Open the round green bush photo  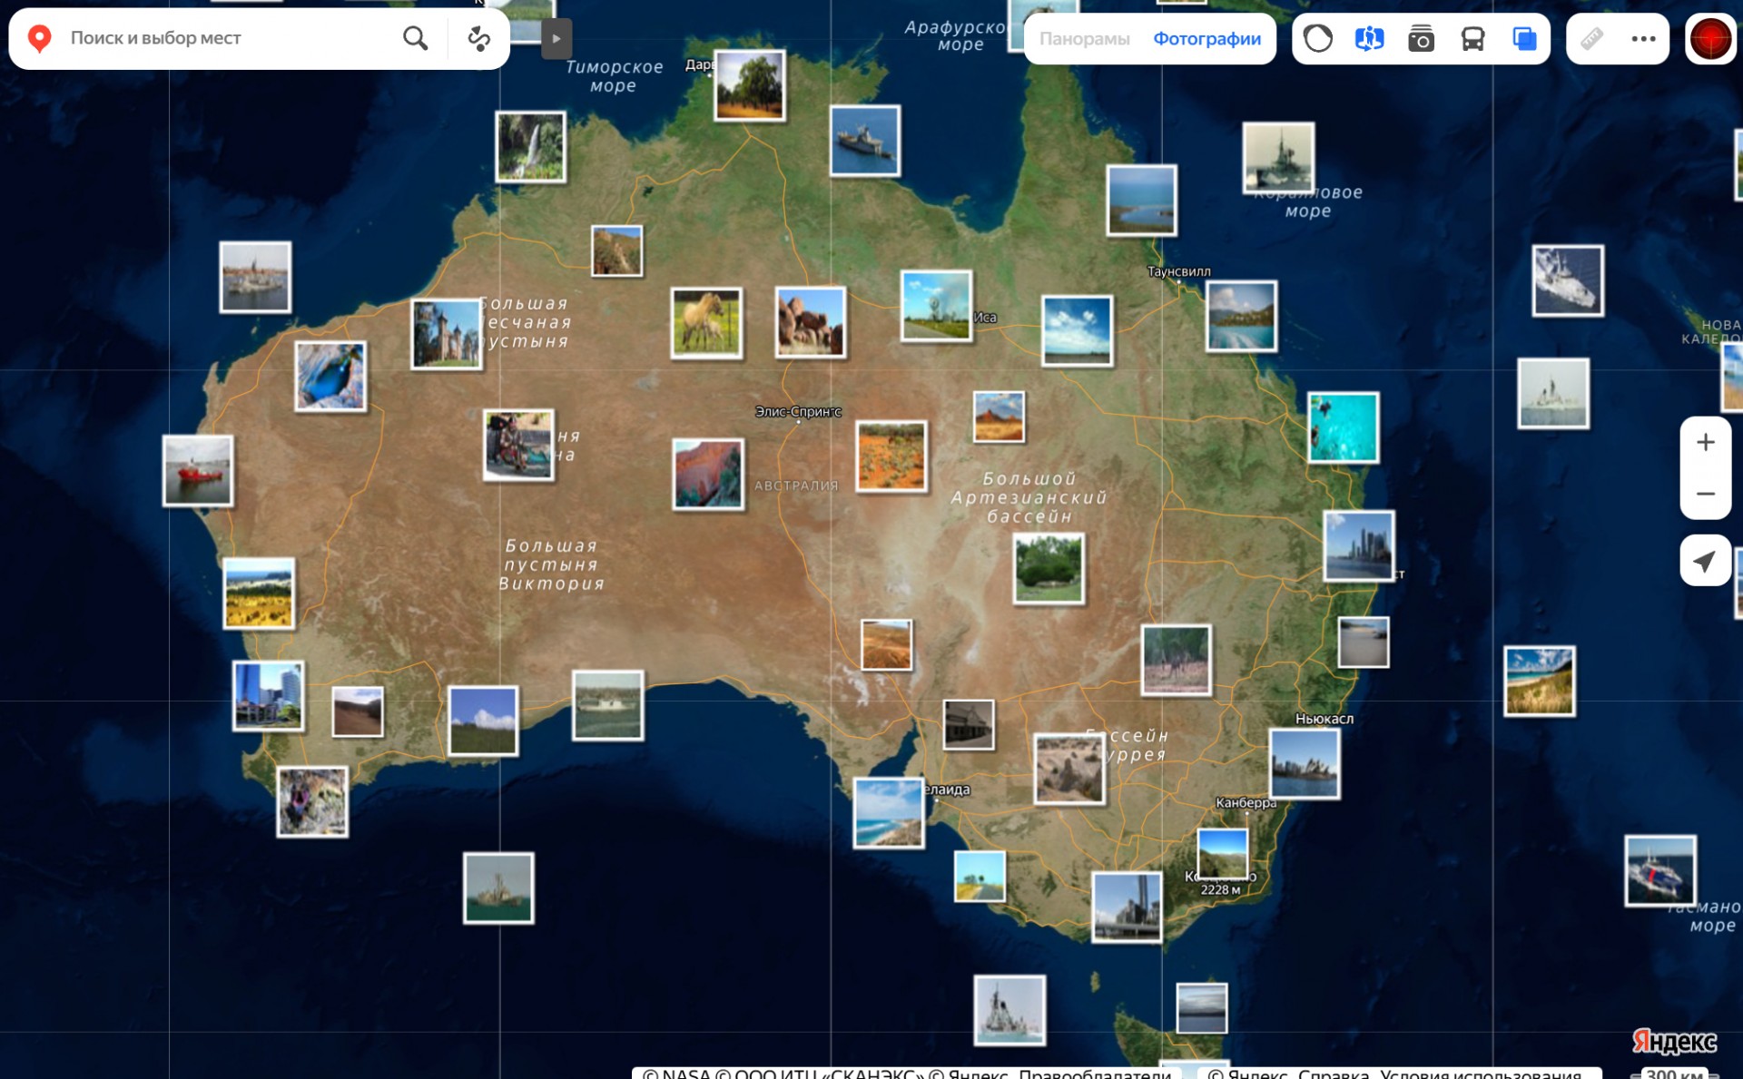point(1049,569)
